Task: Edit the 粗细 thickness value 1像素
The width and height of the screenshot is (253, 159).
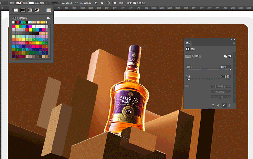Action: [129, 3]
